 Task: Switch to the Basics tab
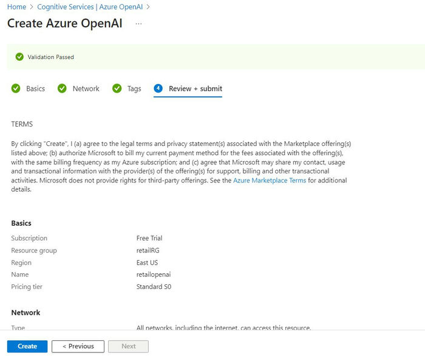coord(35,89)
